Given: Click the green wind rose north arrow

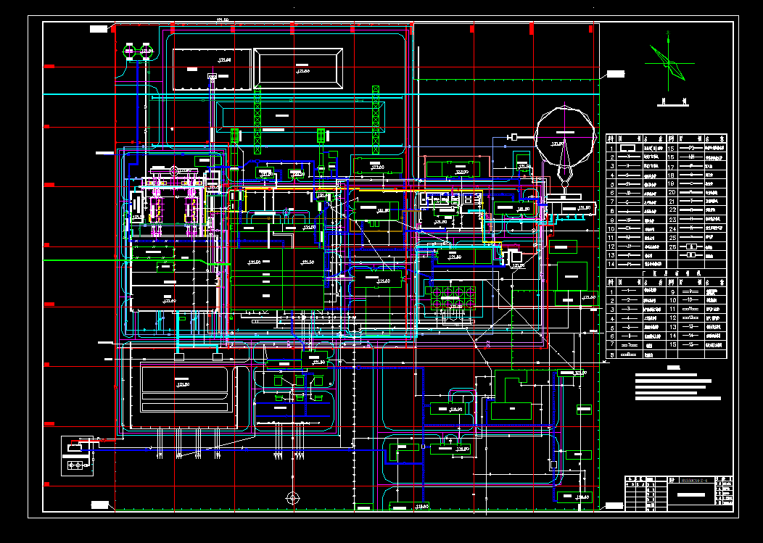Looking at the screenshot, I should pos(669,62).
